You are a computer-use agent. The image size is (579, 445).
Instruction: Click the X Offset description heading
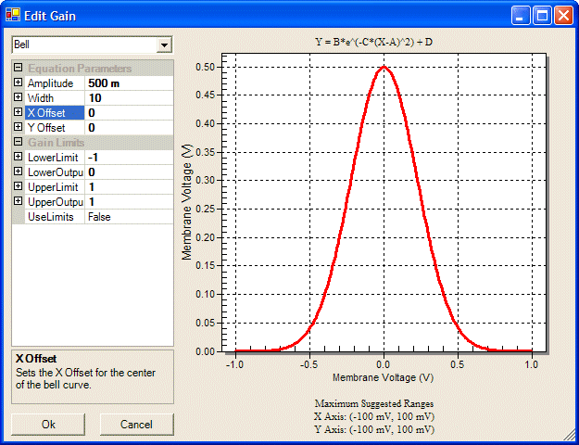[x=36, y=359]
